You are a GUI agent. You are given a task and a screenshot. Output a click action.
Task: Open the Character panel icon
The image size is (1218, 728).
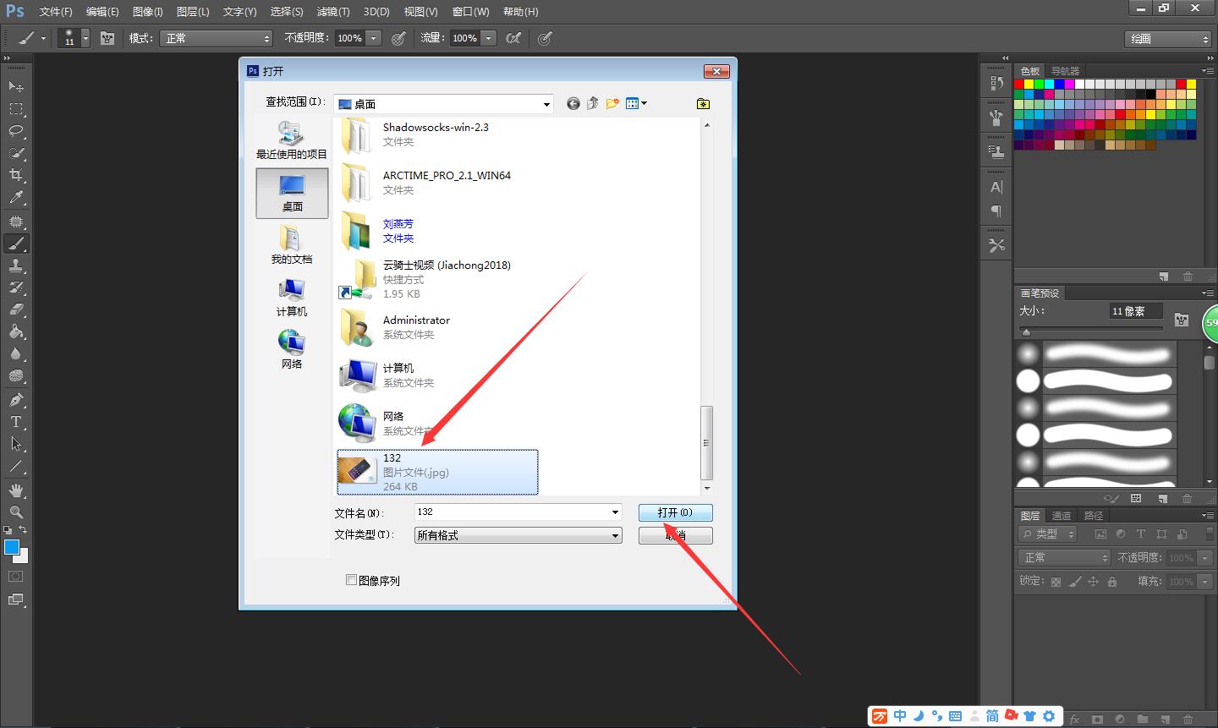996,187
